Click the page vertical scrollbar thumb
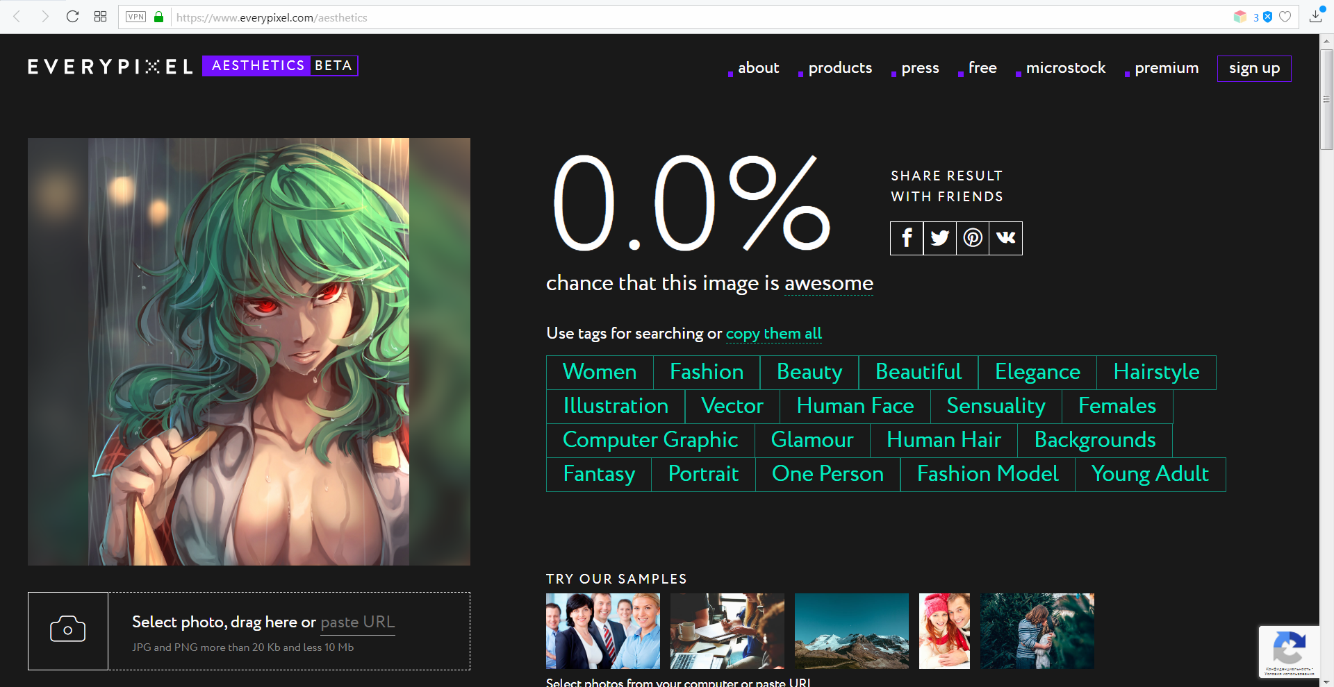The width and height of the screenshot is (1334, 687). [x=1326, y=99]
